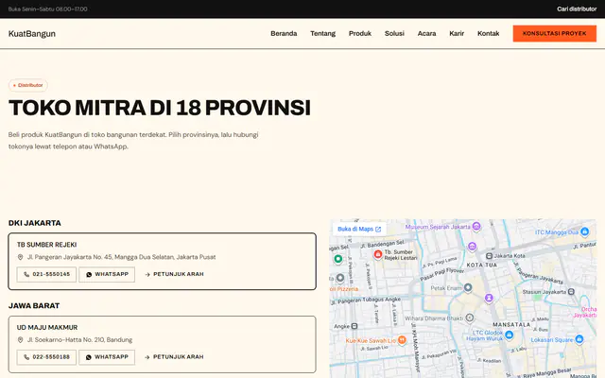Click the Jakarta Kota station icon on map
Image resolution: width=605 pixels, height=378 pixels.
489,256
